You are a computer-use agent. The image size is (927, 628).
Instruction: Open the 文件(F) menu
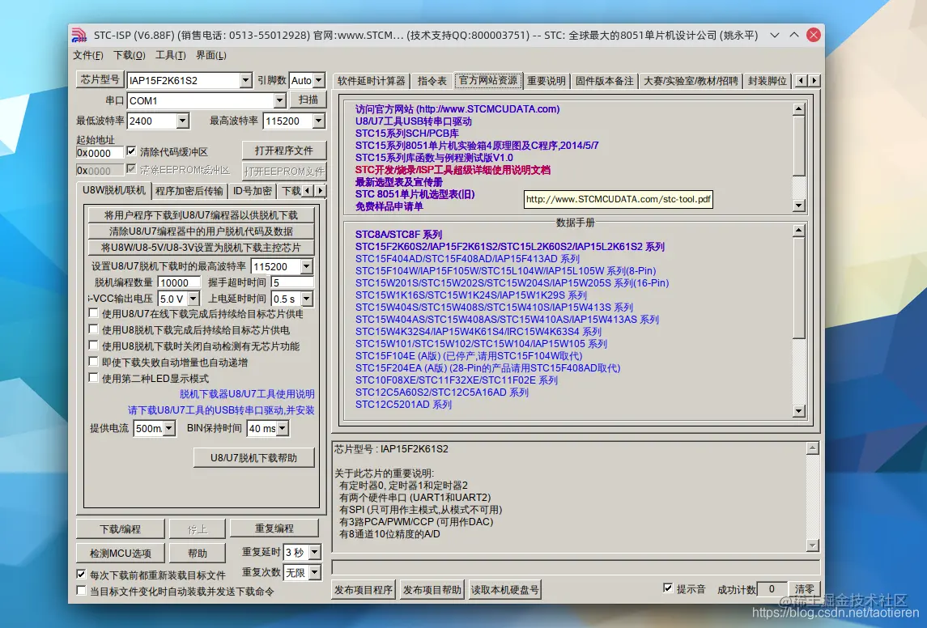click(88, 55)
